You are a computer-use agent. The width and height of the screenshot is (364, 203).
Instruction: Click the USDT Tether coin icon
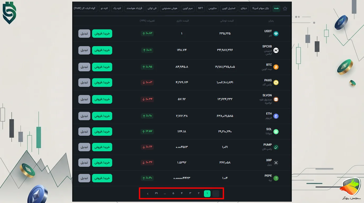click(276, 34)
